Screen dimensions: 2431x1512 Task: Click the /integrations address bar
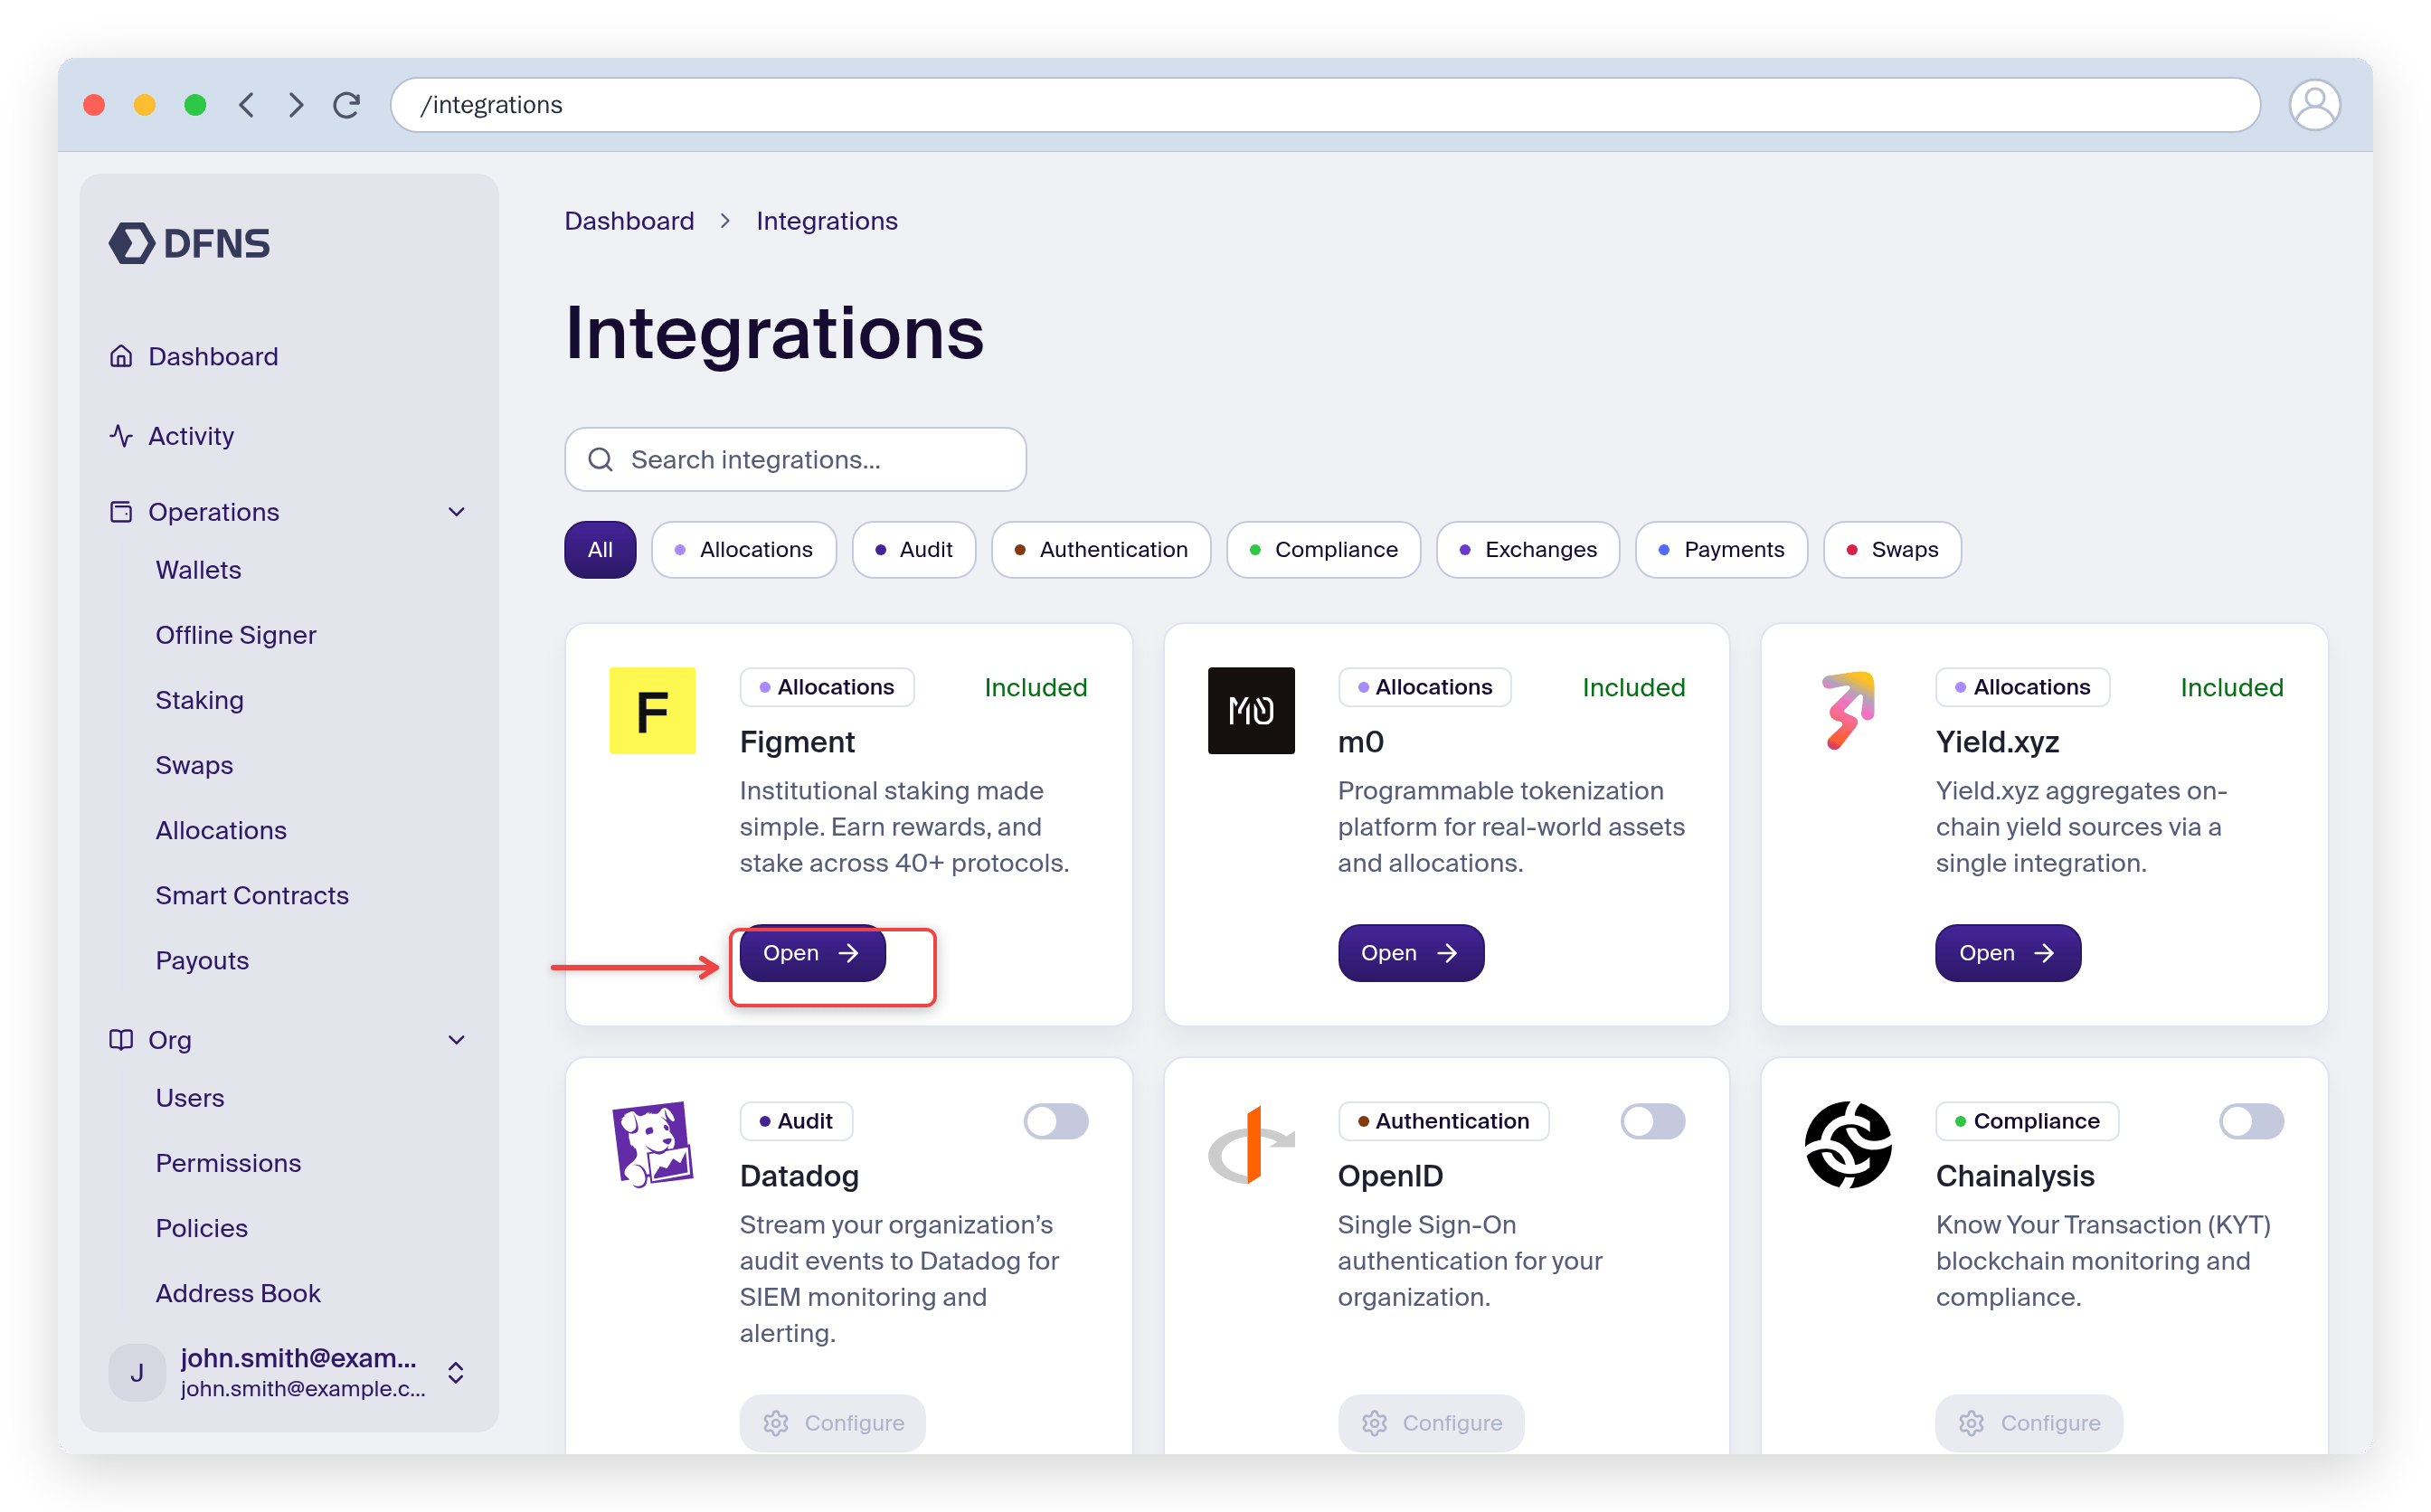tap(1325, 105)
